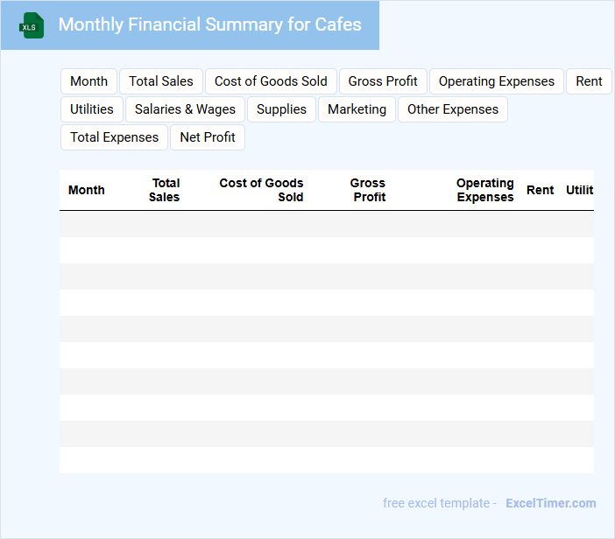Viewport: 615px width, 539px height.
Task: Select the Gross Profit column header
Action: [369, 190]
